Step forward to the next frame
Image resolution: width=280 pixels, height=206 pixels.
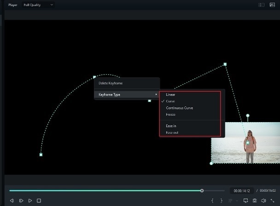[x=21, y=200]
